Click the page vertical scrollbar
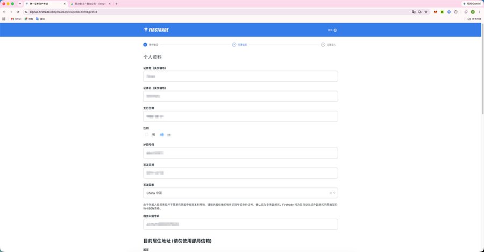484x252 pixels. (x=482, y=68)
